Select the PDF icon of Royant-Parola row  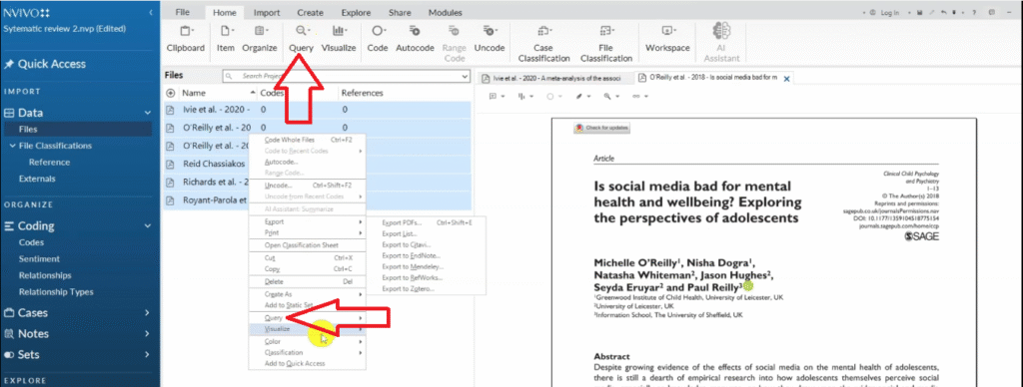pyautogui.click(x=170, y=200)
